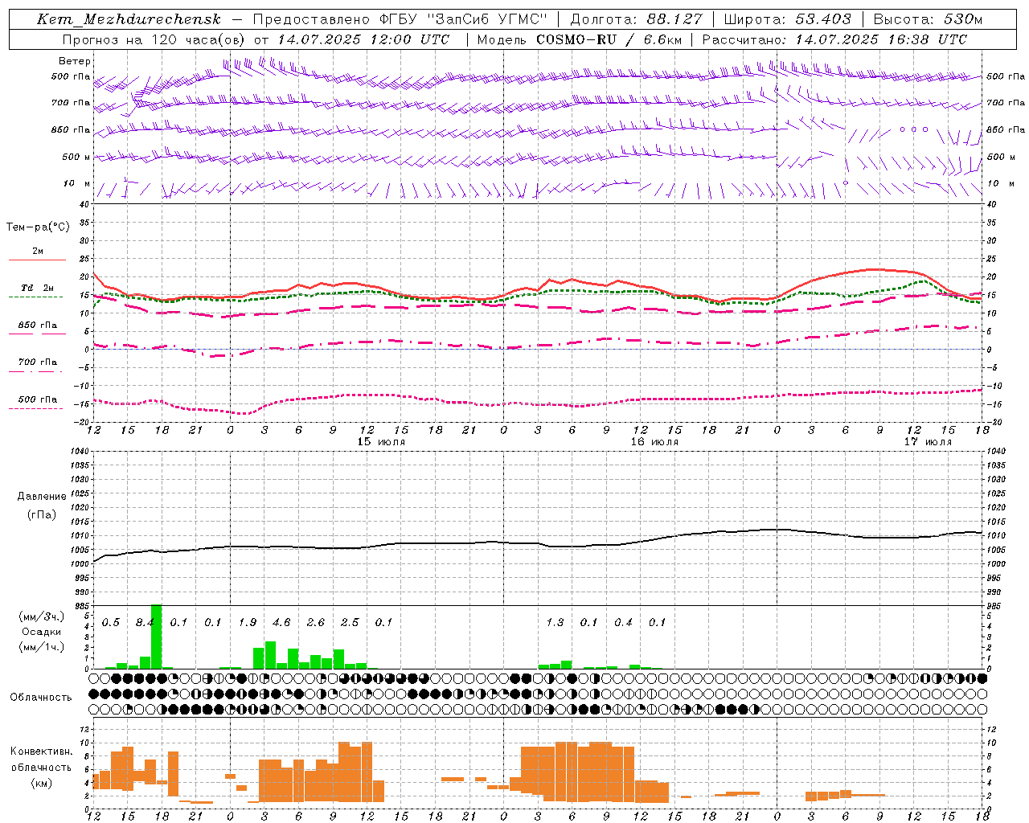Click the Kem_Mezhdurechensk station title
This screenshot has height=823, width=1029.
tap(129, 19)
